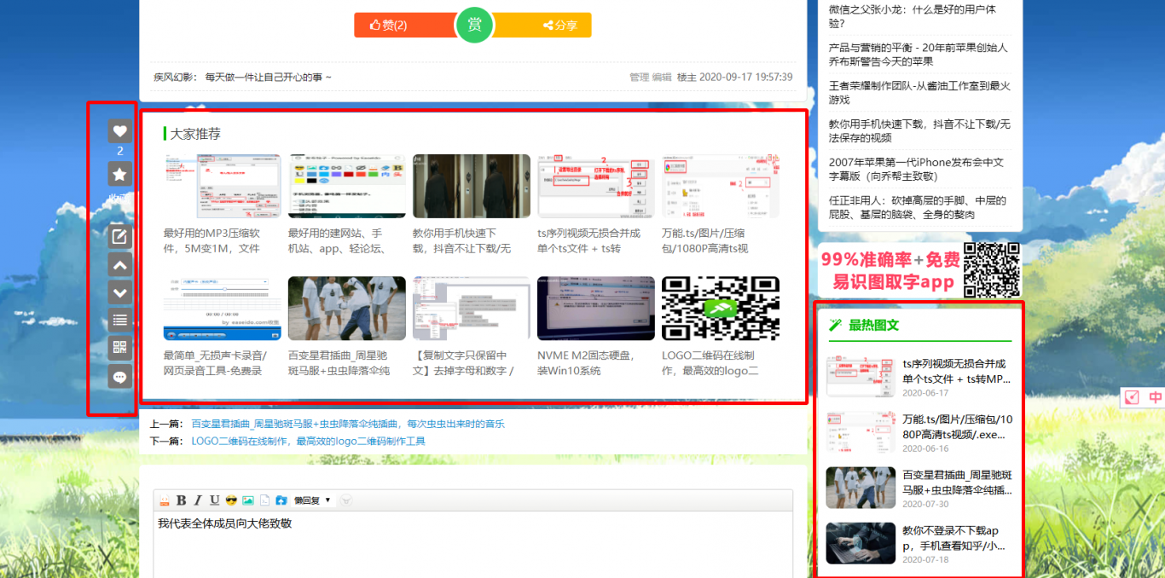Viewport: 1165px width, 578px height.
Task: Toggle underline formatting in reply editor
Action: coord(214,500)
